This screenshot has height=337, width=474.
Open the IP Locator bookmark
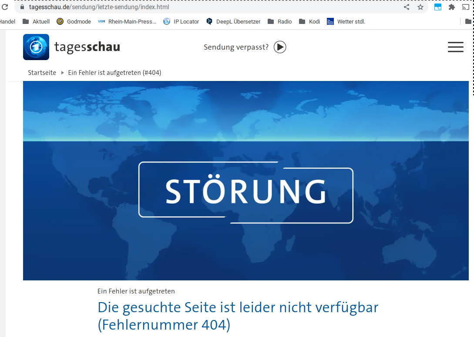[x=181, y=21]
